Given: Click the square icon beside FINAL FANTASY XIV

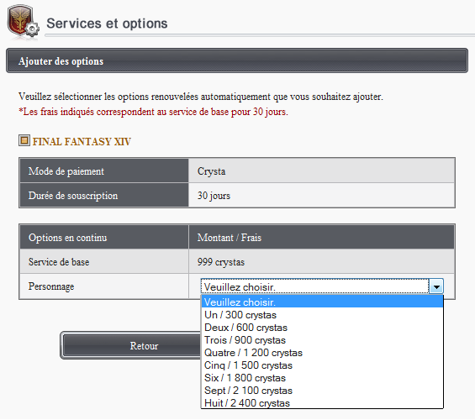Looking at the screenshot, I should [24, 140].
